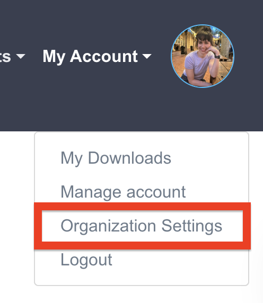
Task: Click the caret arrow beside My Account
Action: [x=147, y=56]
